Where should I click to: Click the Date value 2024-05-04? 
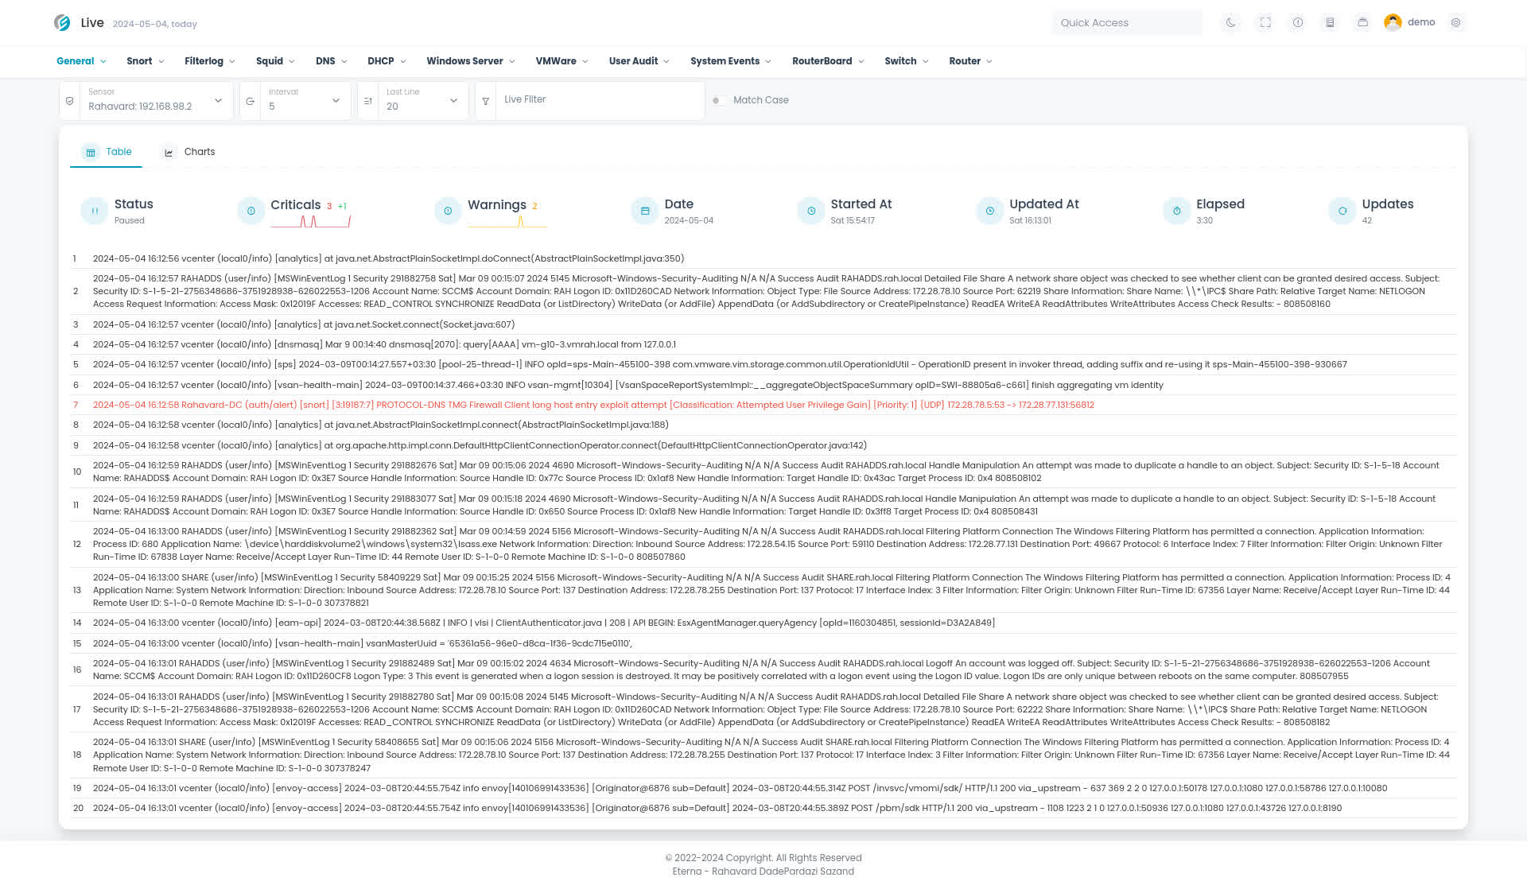pyautogui.click(x=689, y=221)
